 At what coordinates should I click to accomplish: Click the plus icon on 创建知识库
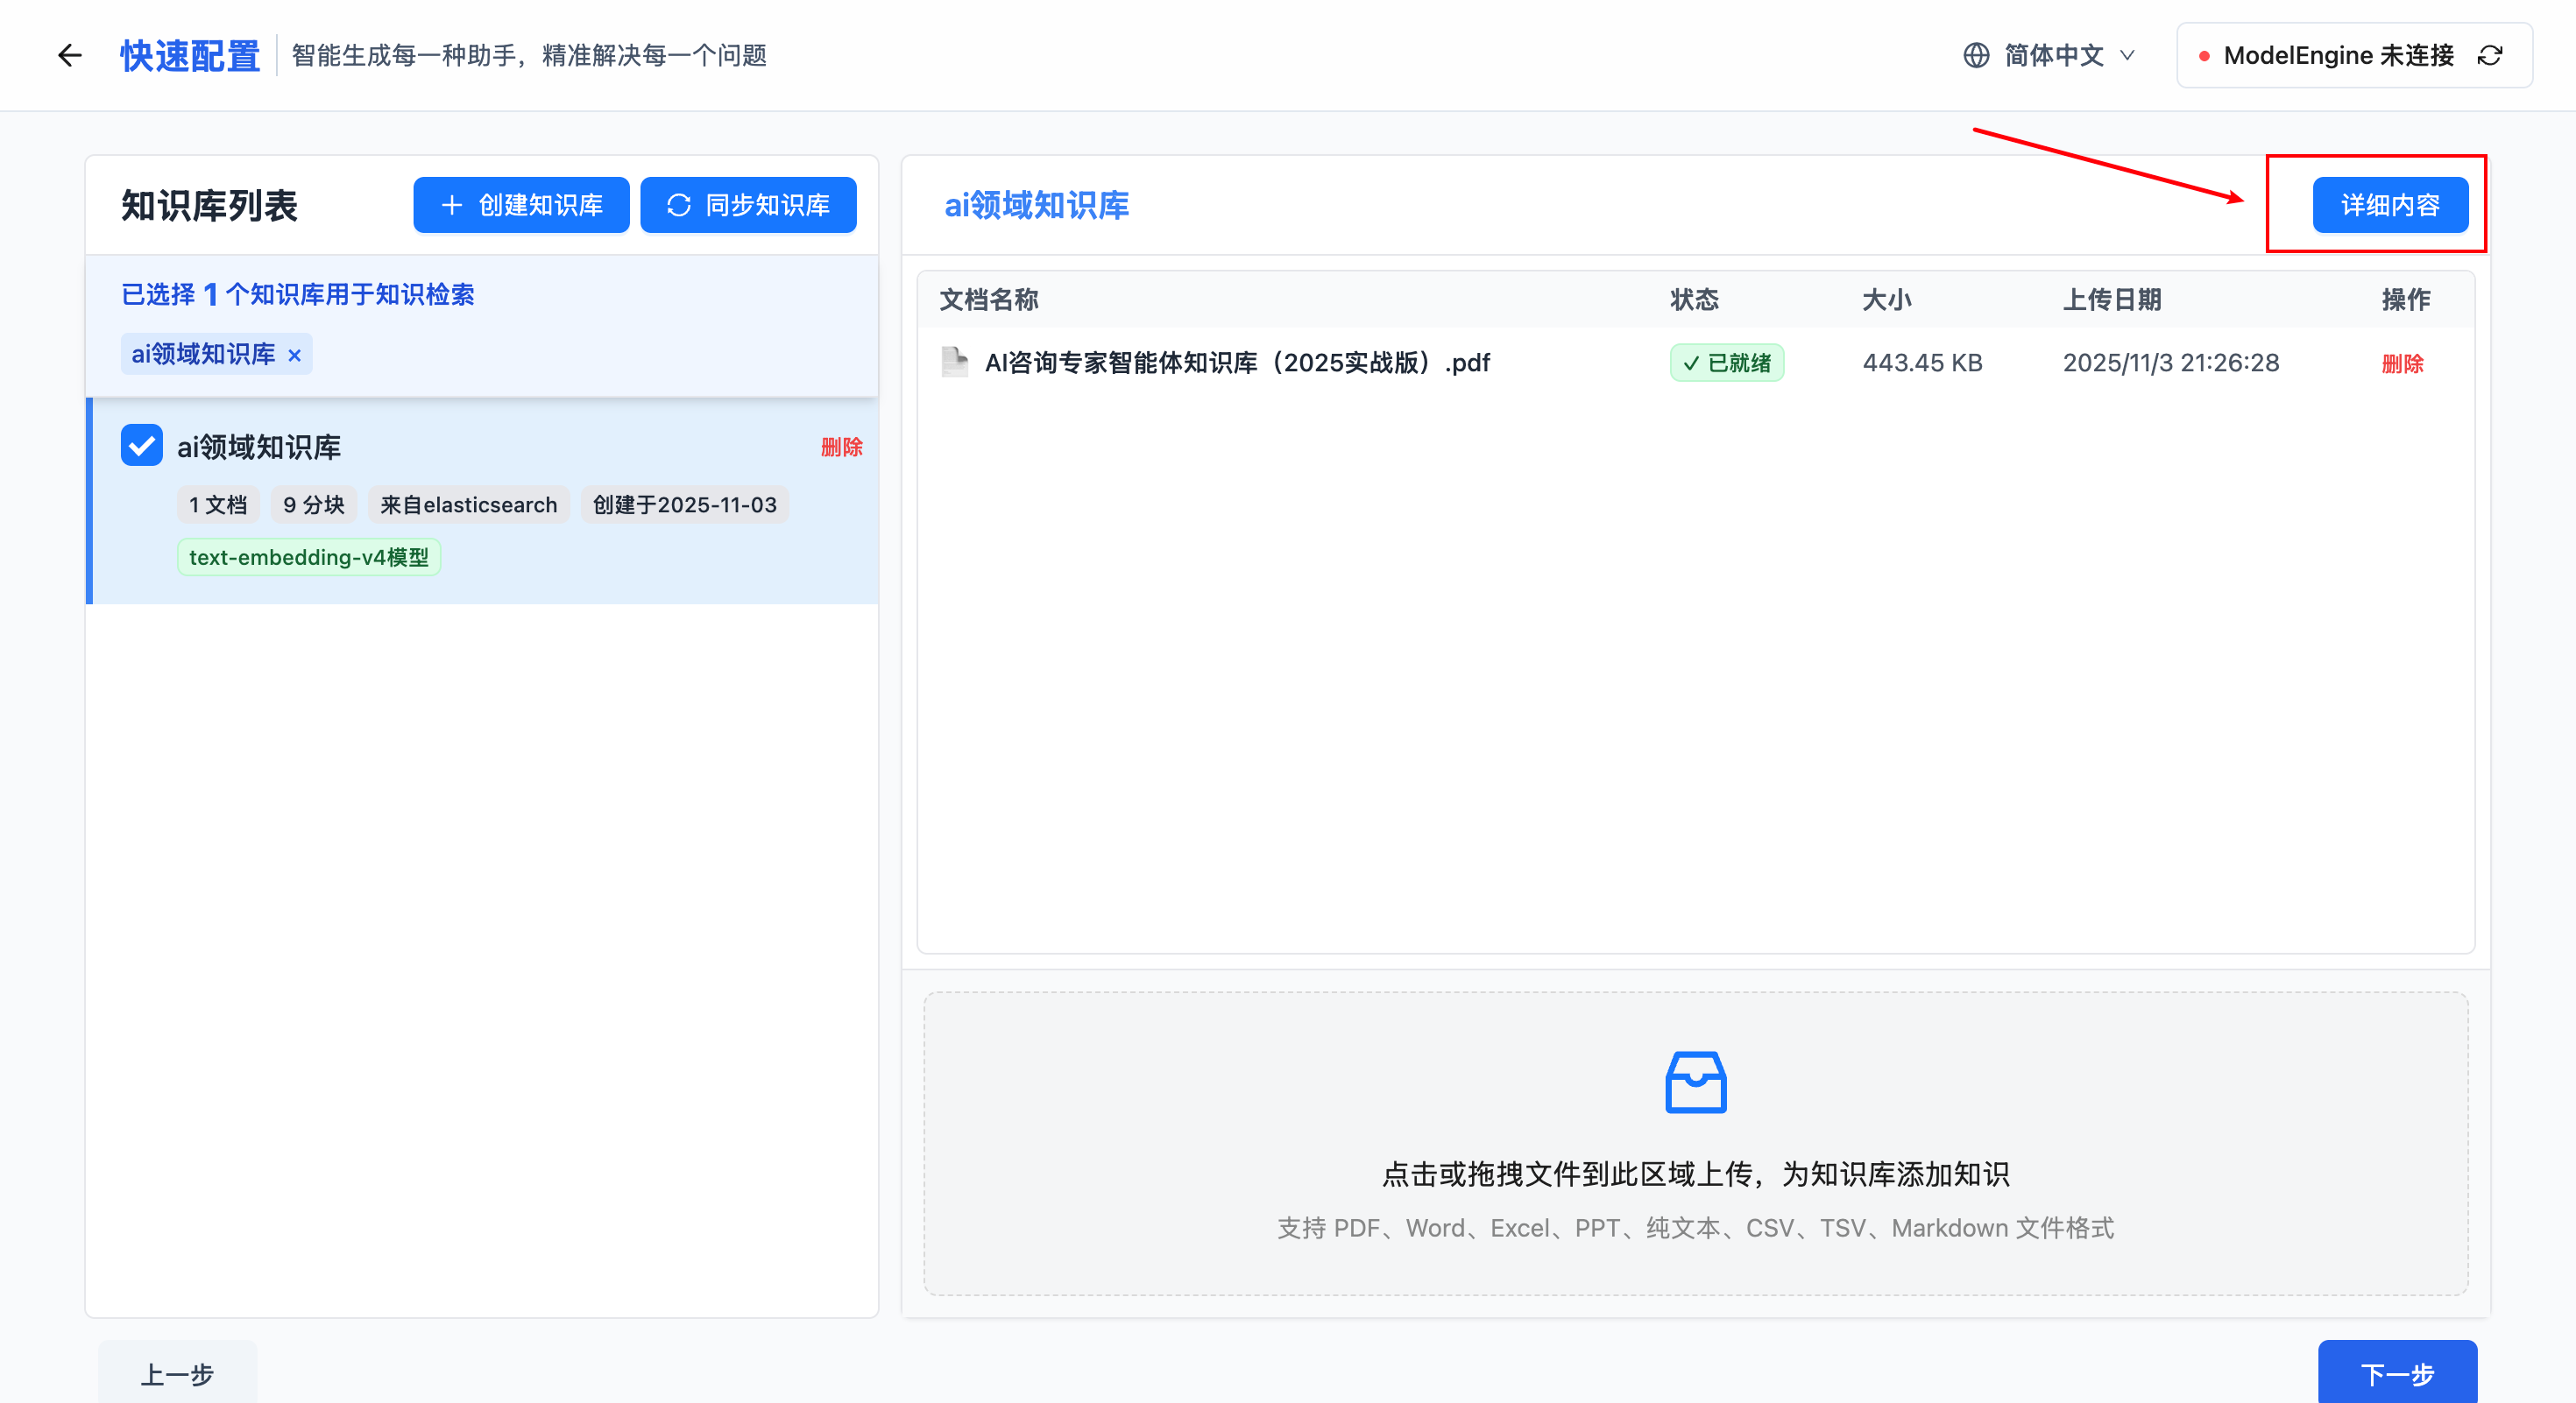(x=452, y=205)
